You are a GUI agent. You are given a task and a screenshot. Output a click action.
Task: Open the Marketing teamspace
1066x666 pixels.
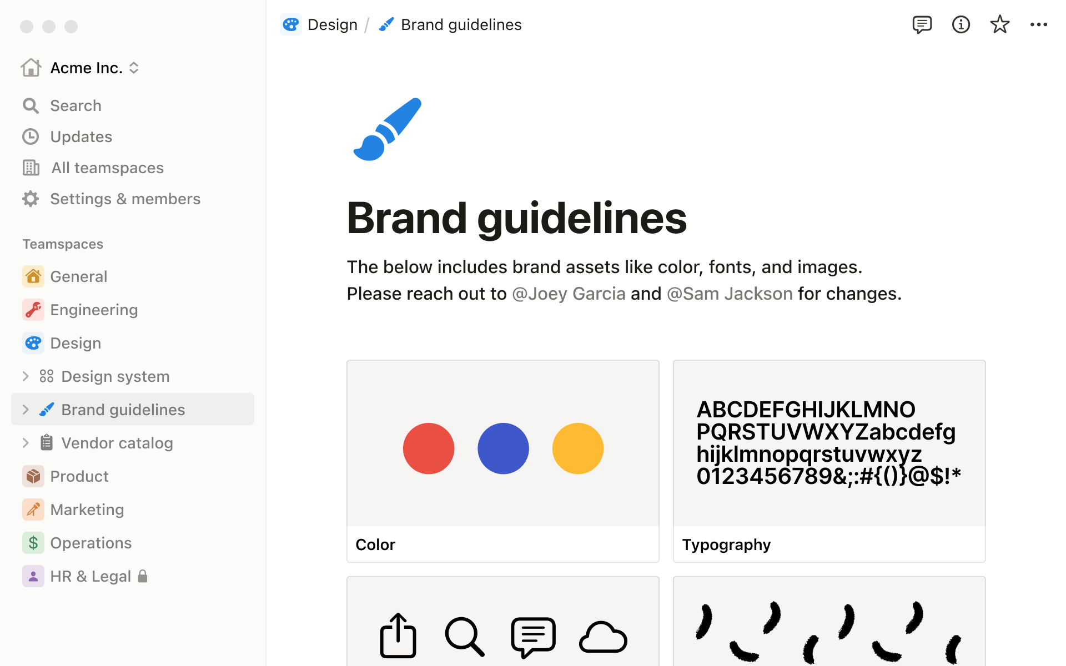tap(87, 509)
